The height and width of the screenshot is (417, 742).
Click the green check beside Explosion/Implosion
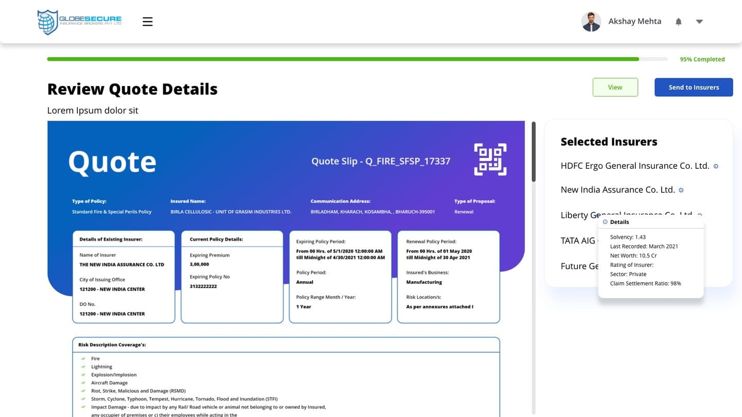click(x=83, y=375)
